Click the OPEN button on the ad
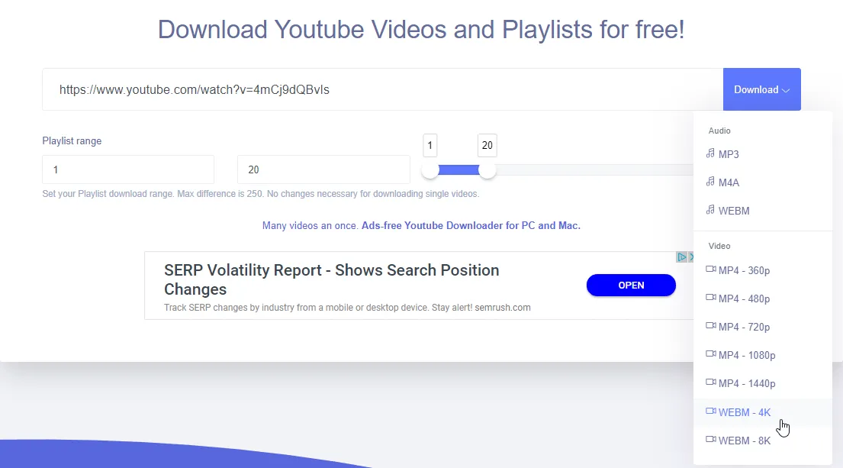The image size is (843, 468). (x=631, y=285)
